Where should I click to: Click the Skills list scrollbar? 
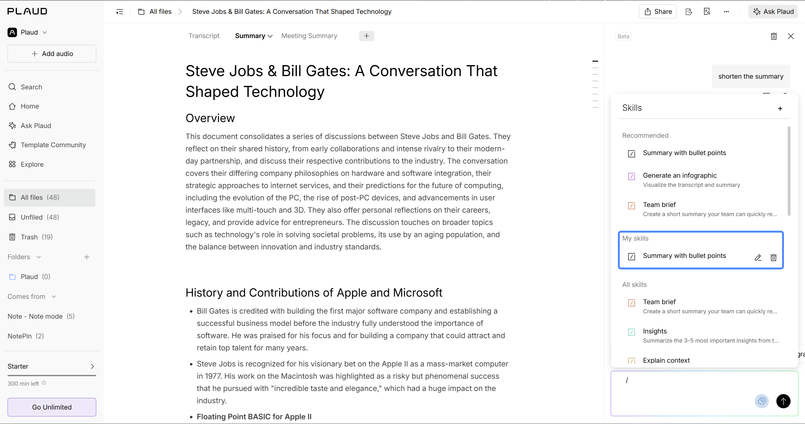(789, 171)
